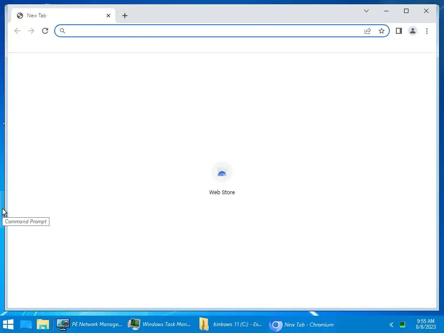Switch to PE Network Manager window
The width and height of the screenshot is (444, 333).
click(89, 324)
